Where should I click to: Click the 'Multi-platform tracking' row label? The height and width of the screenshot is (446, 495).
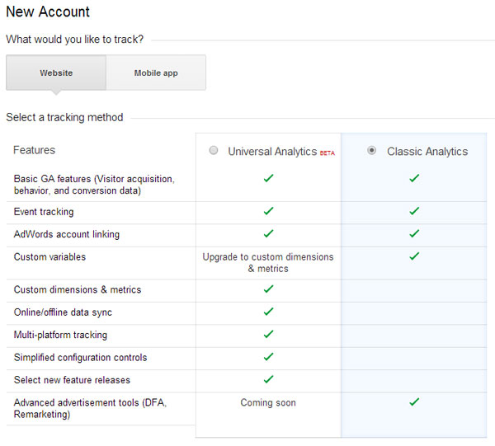pos(60,335)
